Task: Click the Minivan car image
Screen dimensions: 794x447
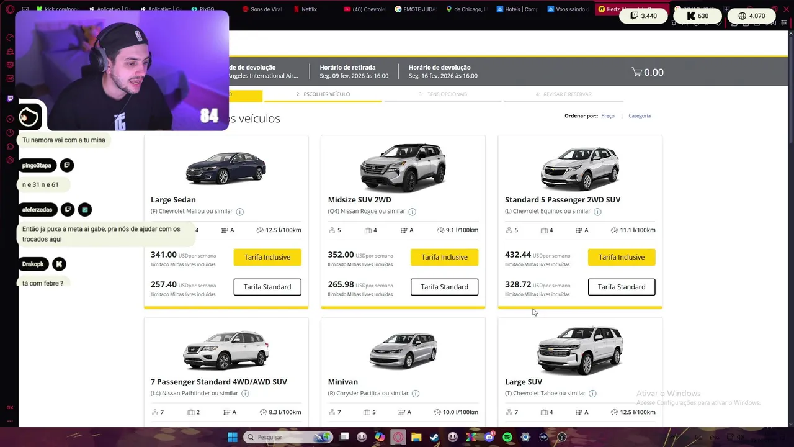Action: (x=403, y=350)
